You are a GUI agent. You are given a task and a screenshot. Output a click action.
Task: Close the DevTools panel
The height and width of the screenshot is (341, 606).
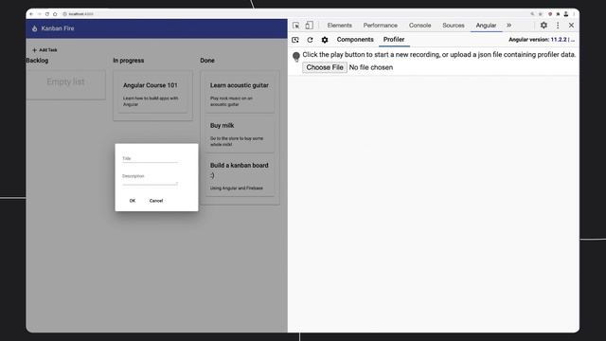coord(571,26)
